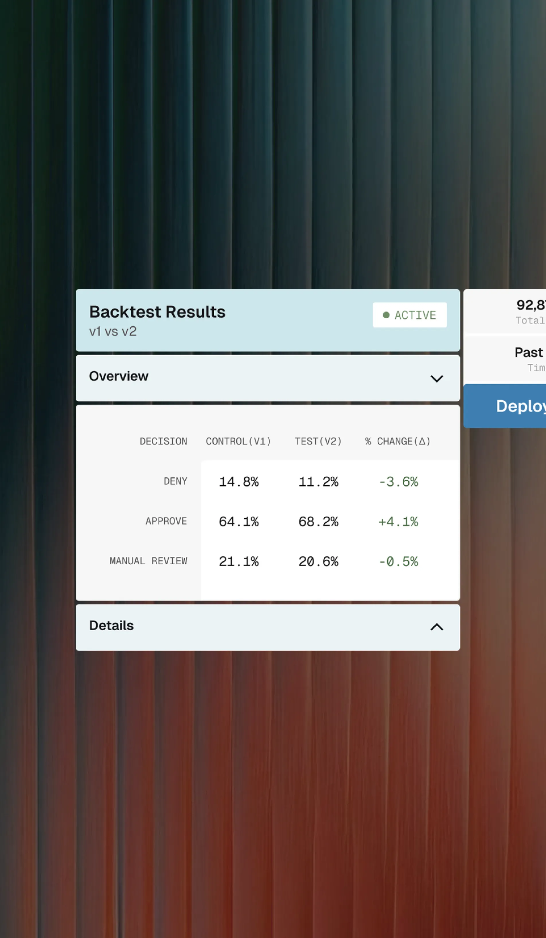Click the 11.2% deny test value
This screenshot has height=938, width=546.
(318, 482)
